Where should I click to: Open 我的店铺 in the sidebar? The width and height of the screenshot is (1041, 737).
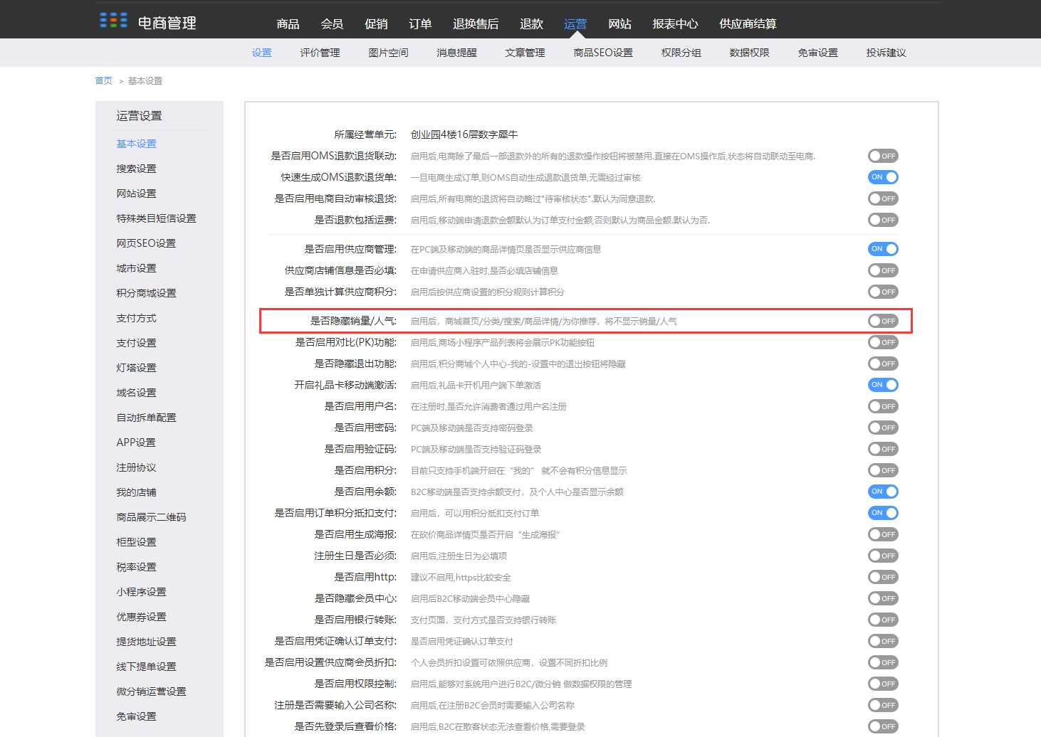(136, 492)
